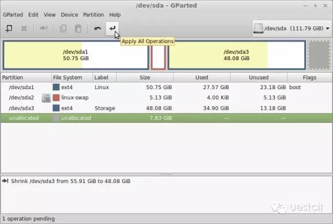Sort by the File System column header
Screen dimensions: 333x224
pos(72,77)
